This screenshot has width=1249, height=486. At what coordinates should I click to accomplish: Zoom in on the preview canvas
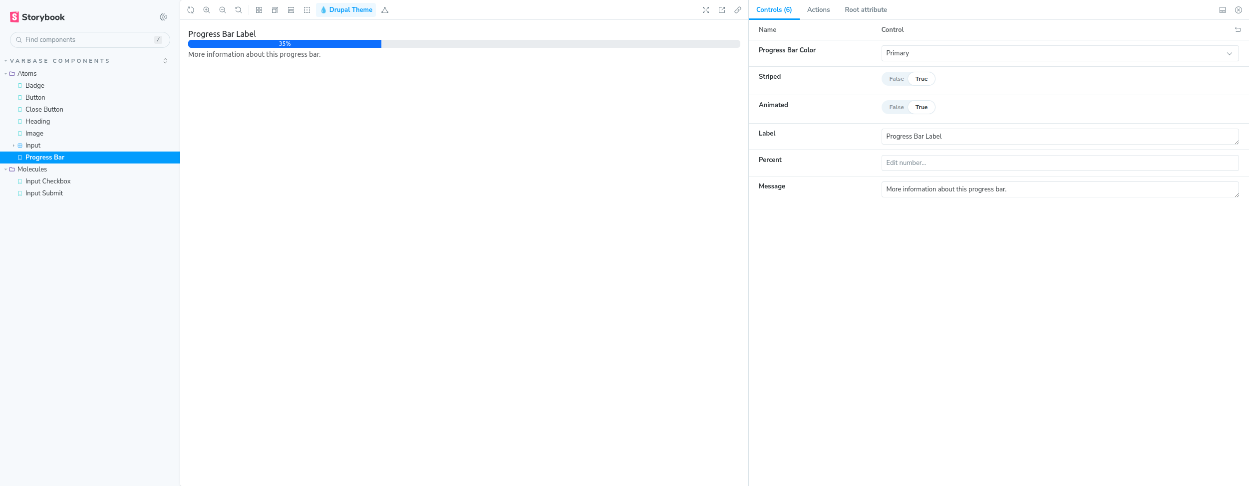coord(207,9)
